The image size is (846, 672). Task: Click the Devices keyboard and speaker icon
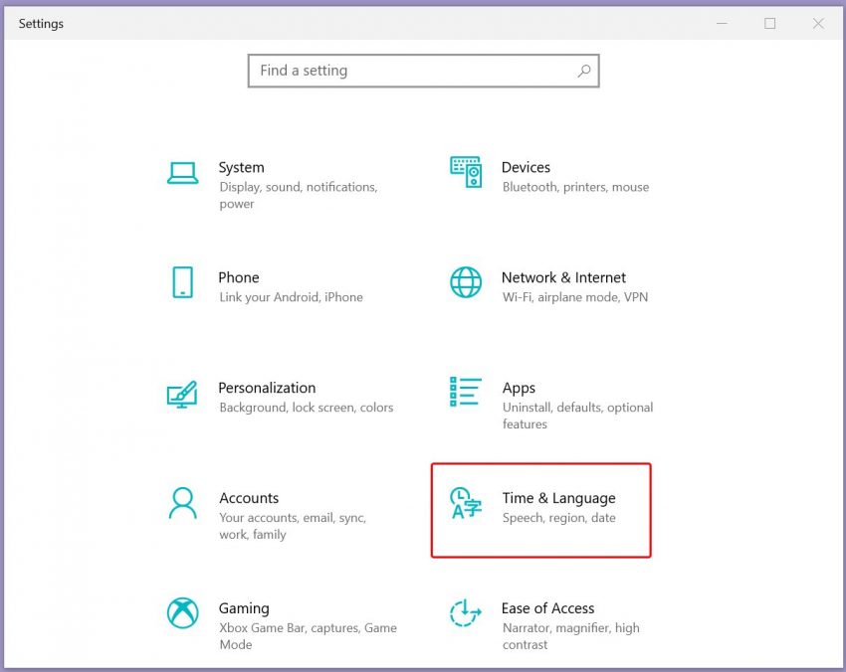tap(466, 172)
